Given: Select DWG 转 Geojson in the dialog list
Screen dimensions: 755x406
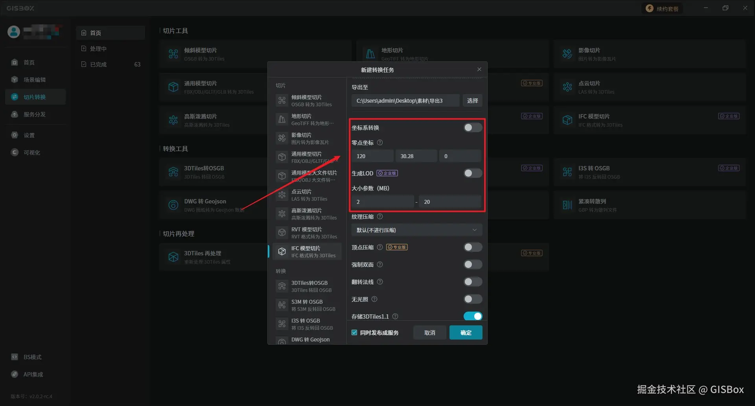Looking at the screenshot, I should pos(307,340).
